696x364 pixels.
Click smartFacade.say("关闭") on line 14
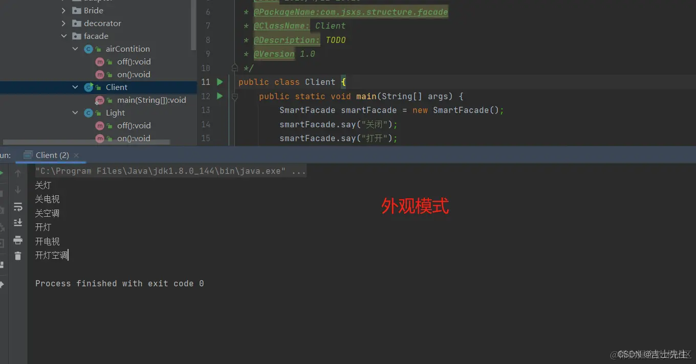[338, 125]
